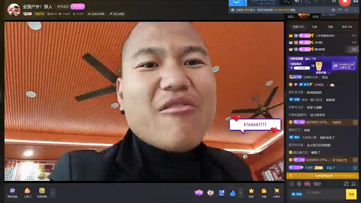This screenshot has width=361, height=203.
Task: Pause the screen recording
Action: point(333,1)
